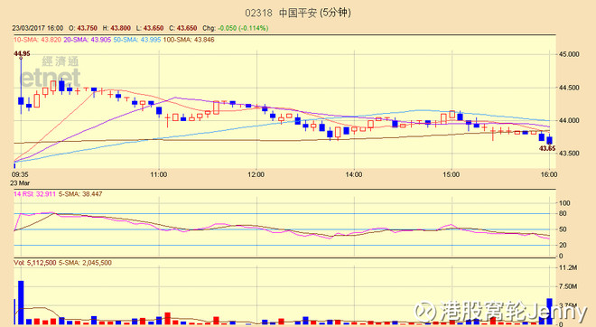
Task: Click the '43.500' price axis label
Action: point(569,154)
